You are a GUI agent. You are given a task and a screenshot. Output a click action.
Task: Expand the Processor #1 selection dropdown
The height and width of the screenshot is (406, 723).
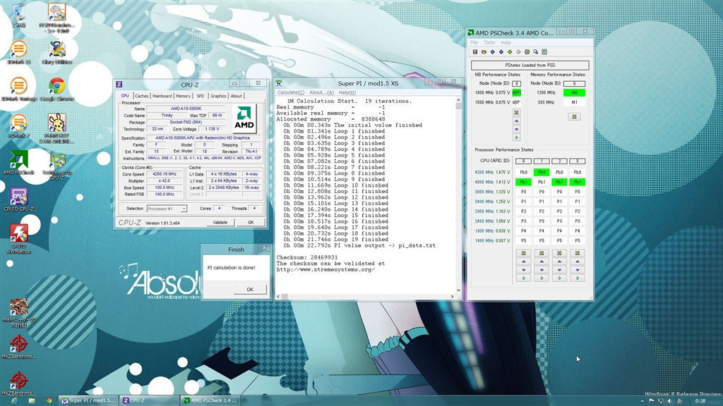pos(183,209)
